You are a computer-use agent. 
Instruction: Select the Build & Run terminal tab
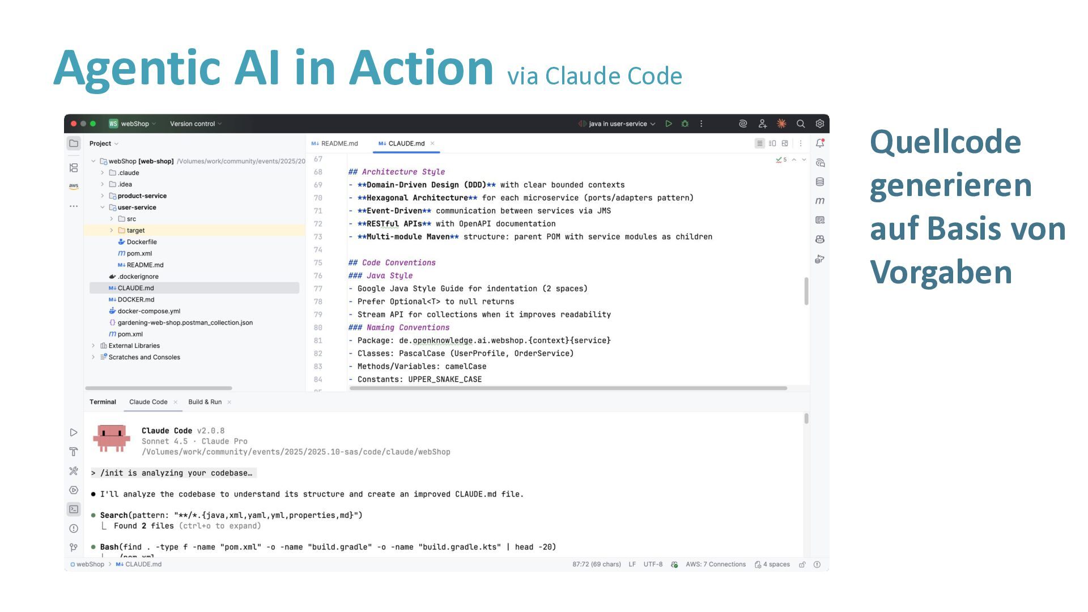click(205, 402)
